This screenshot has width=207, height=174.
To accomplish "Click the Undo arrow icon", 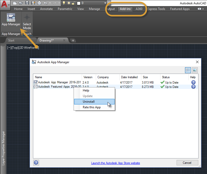I will click(x=45, y=3).
